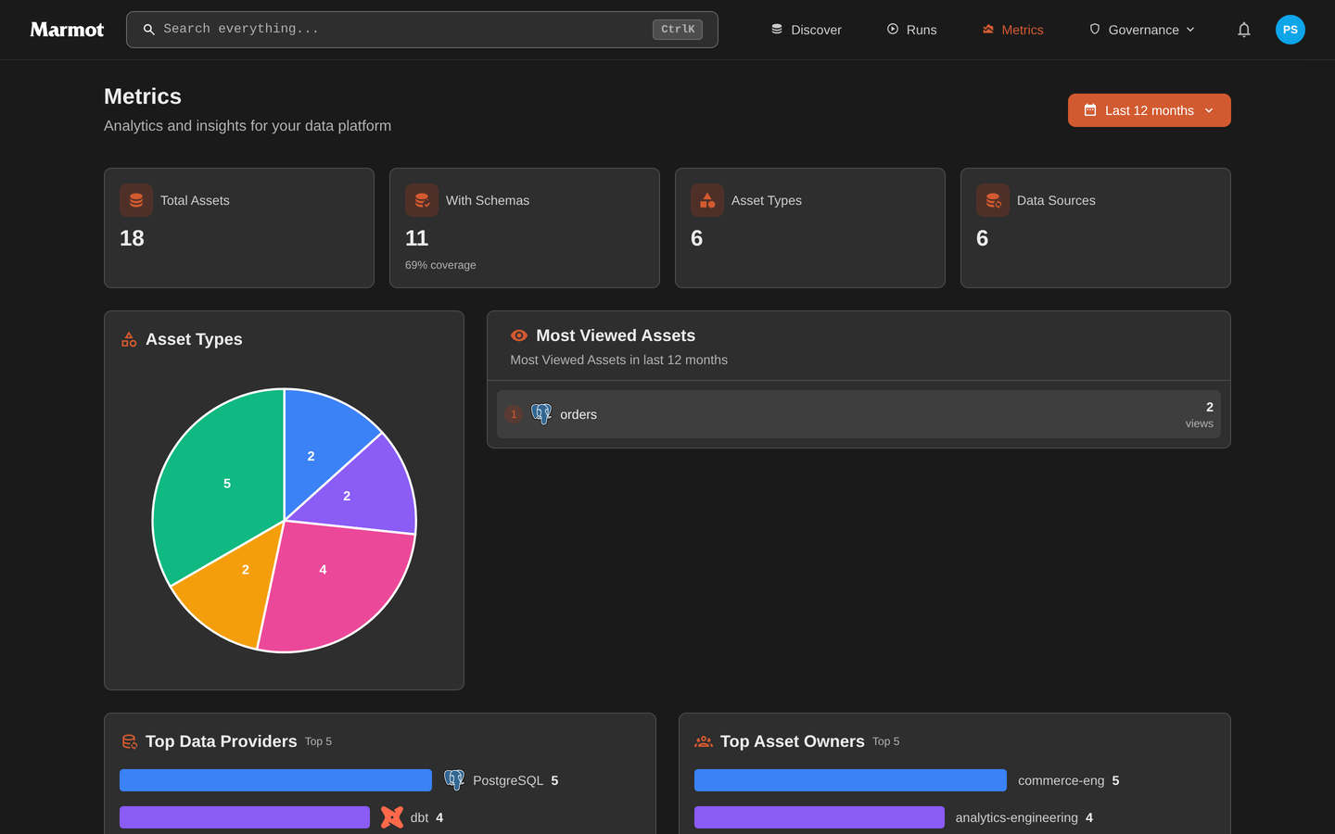The width and height of the screenshot is (1335, 834).
Task: Click the With Schemas card icon
Action: pyautogui.click(x=422, y=200)
